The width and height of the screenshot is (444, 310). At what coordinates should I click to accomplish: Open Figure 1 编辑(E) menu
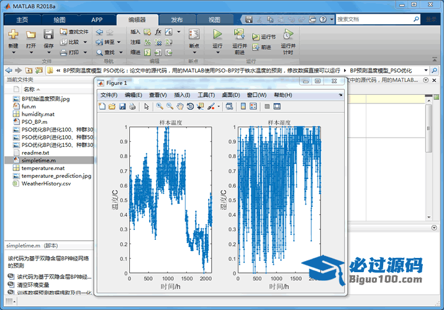tap(133, 95)
